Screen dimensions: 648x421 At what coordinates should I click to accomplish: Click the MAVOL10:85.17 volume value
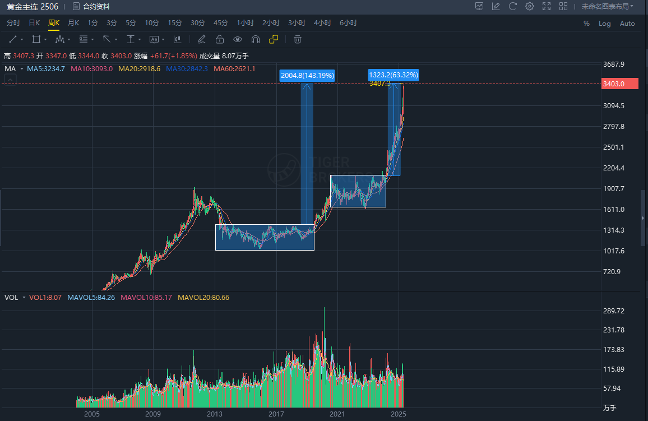point(146,298)
